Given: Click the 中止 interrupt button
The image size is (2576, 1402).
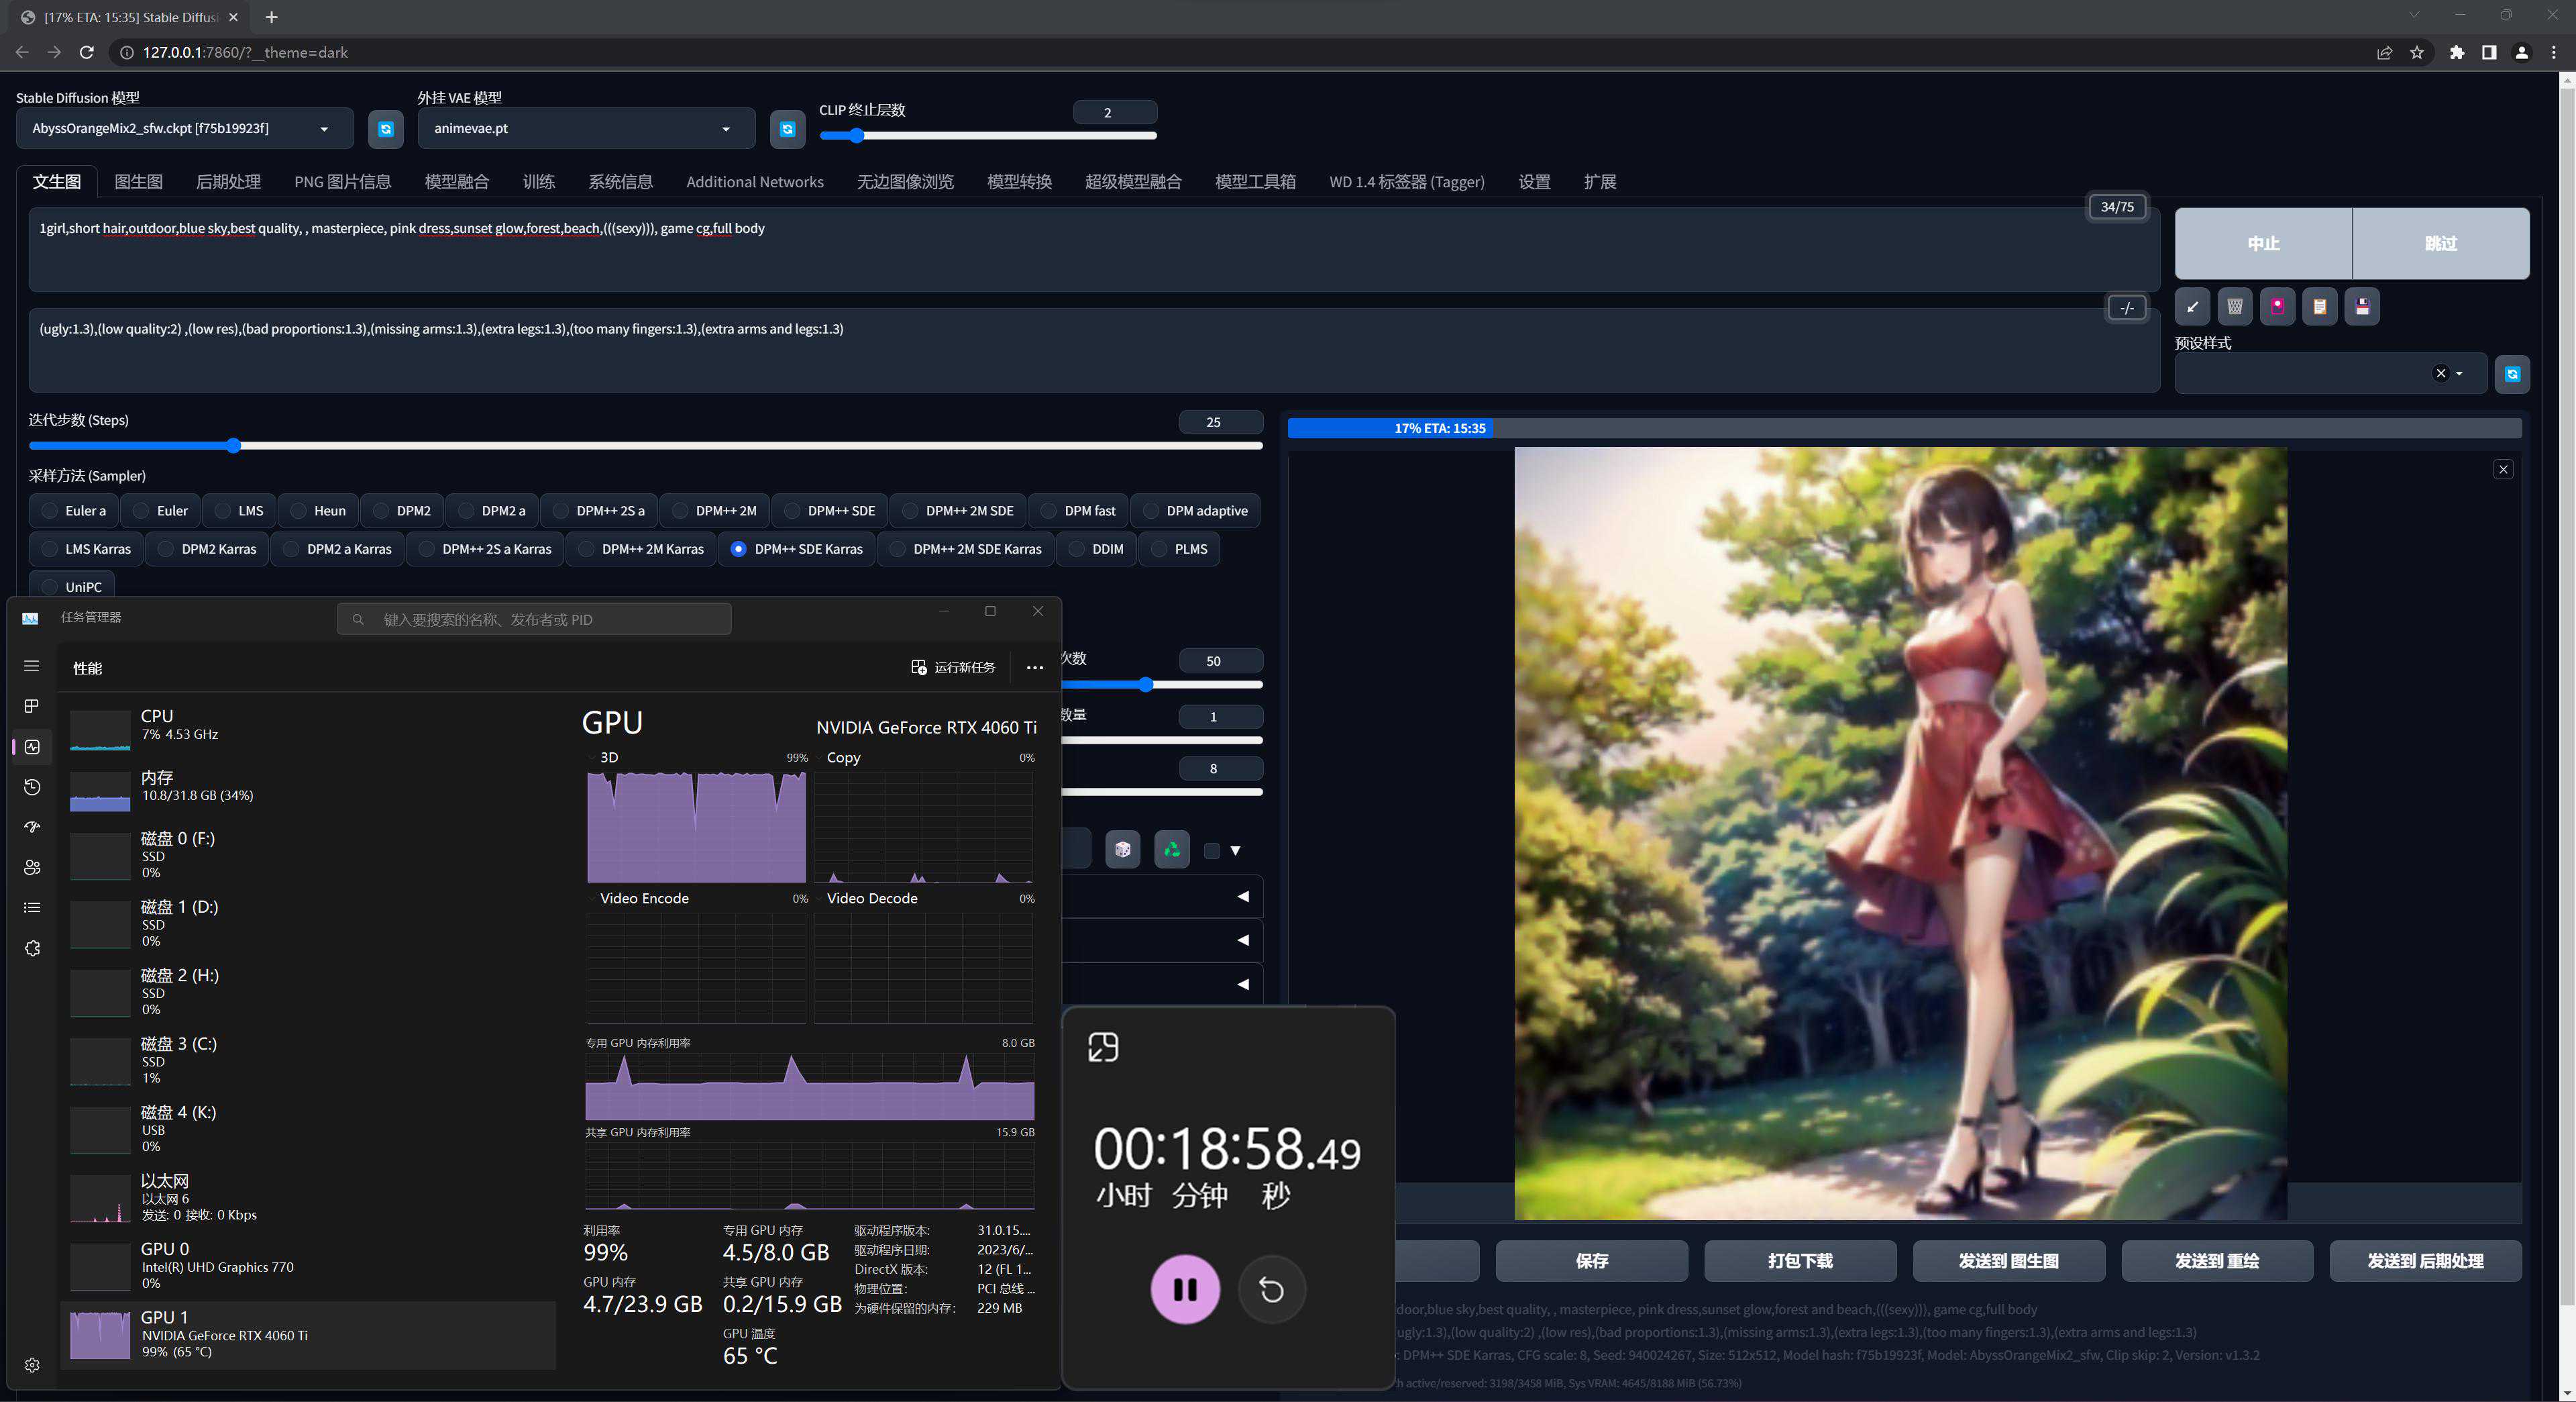Looking at the screenshot, I should [x=2263, y=244].
